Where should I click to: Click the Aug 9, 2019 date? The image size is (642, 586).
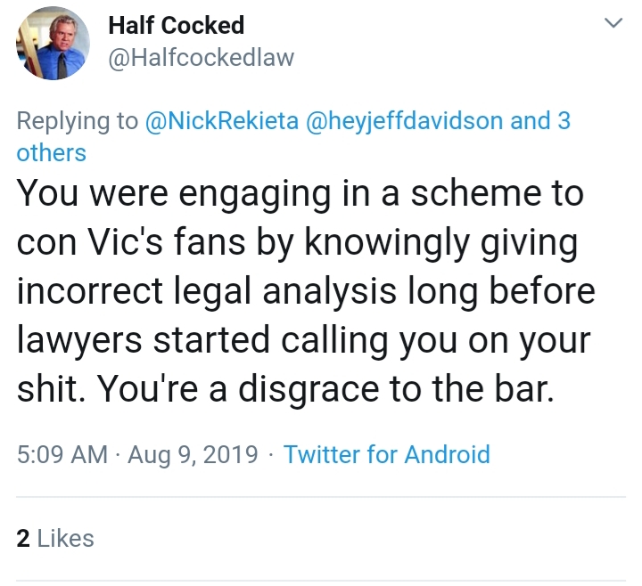click(x=193, y=455)
